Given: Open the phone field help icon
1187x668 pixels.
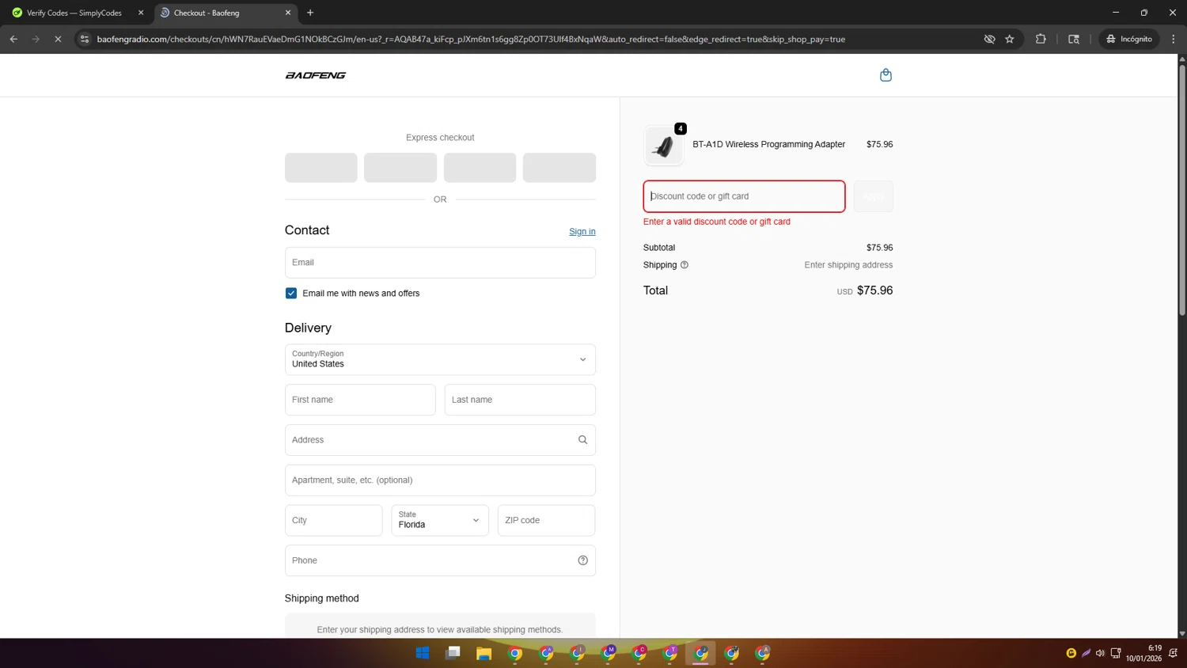Looking at the screenshot, I should point(582,560).
